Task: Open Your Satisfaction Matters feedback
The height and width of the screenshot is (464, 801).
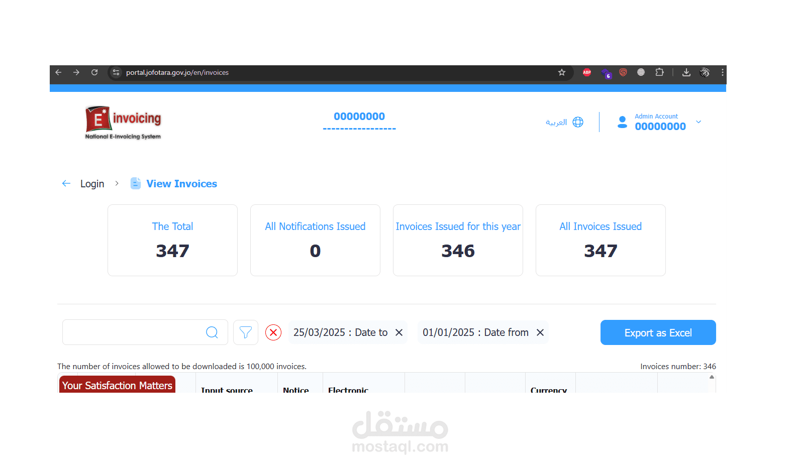Action: coord(117,385)
